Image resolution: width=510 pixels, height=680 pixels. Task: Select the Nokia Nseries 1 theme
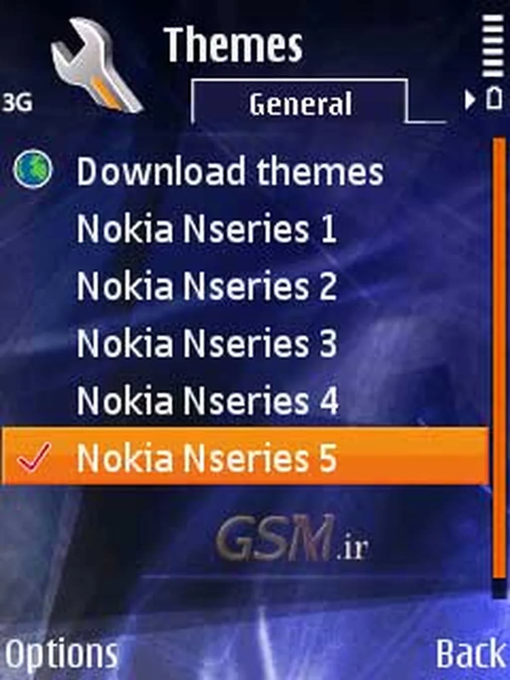[207, 228]
